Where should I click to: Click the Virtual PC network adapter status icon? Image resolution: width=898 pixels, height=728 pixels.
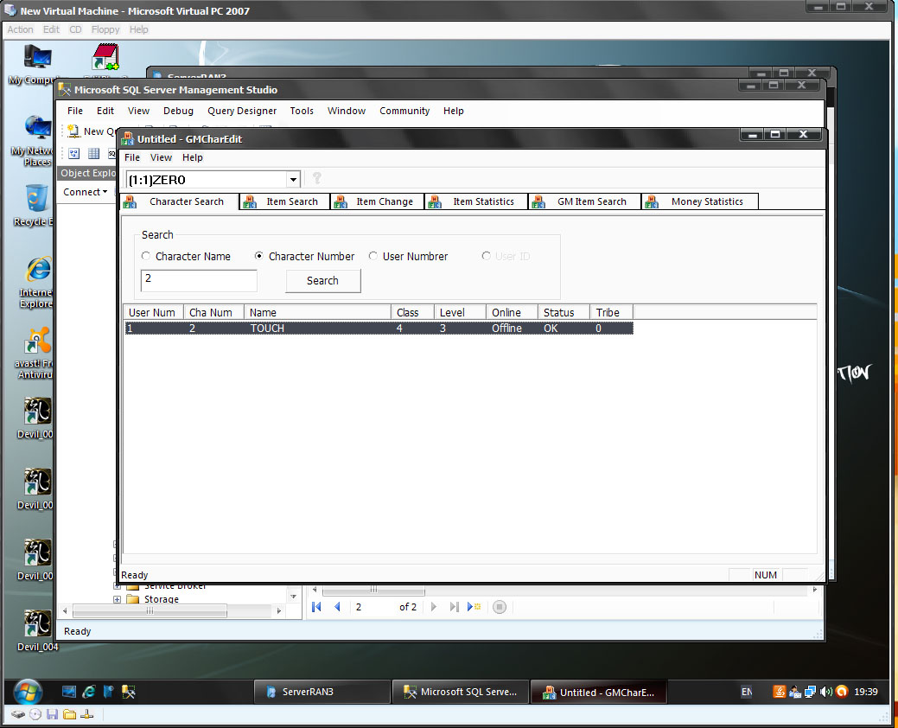coord(87,714)
